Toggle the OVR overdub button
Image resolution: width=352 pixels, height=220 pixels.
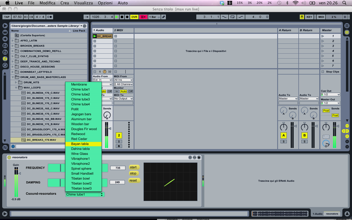(134, 17)
